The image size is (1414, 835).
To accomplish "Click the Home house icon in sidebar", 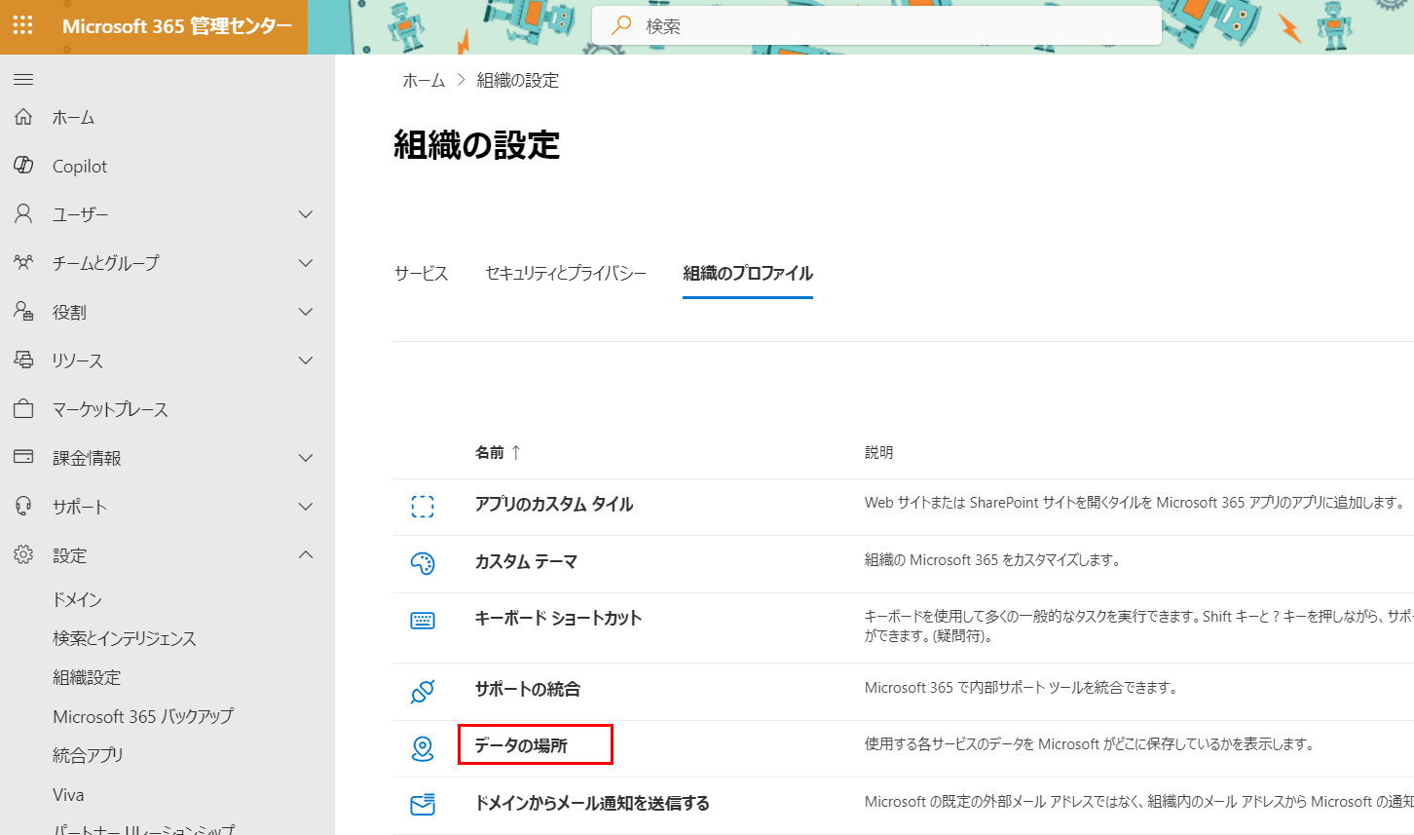I will click(x=23, y=117).
